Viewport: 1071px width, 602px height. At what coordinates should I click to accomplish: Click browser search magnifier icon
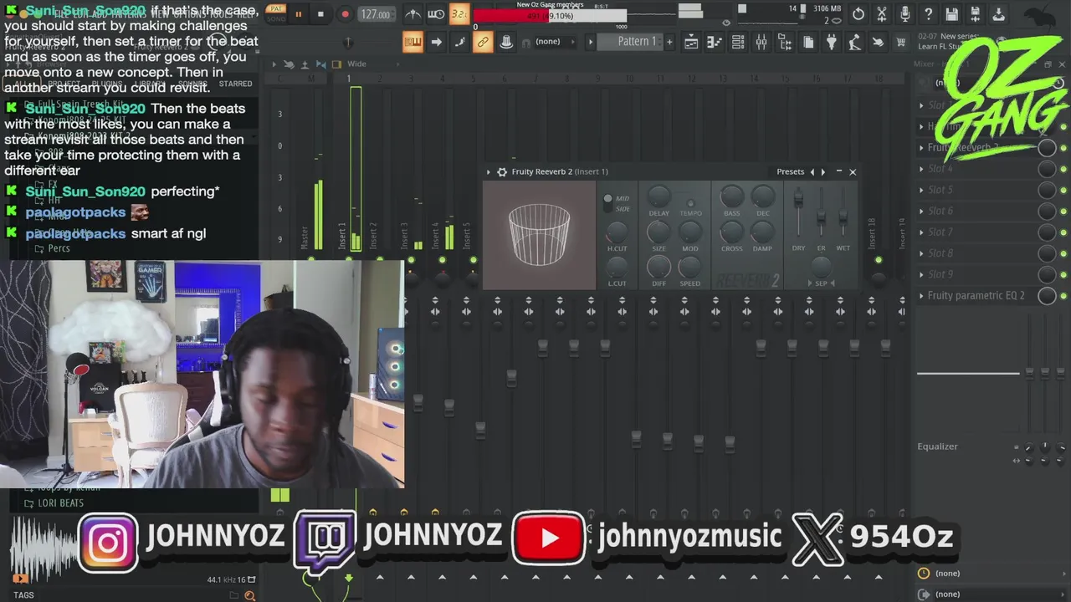(249, 595)
